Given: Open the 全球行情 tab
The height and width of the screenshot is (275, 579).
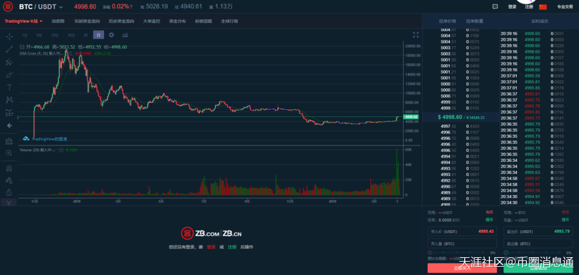Looking at the screenshot, I should click(229, 21).
